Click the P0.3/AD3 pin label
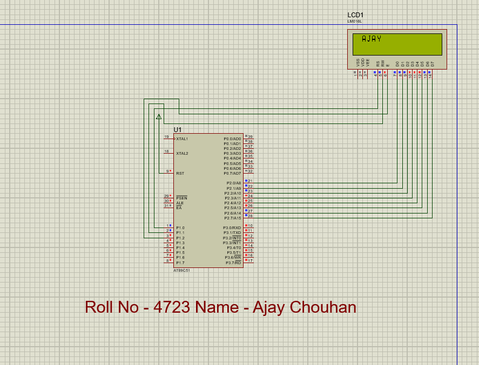Image resolution: width=479 pixels, height=365 pixels. point(232,153)
